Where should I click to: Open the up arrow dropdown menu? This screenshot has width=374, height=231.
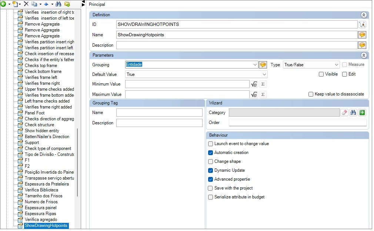pos(52,4)
